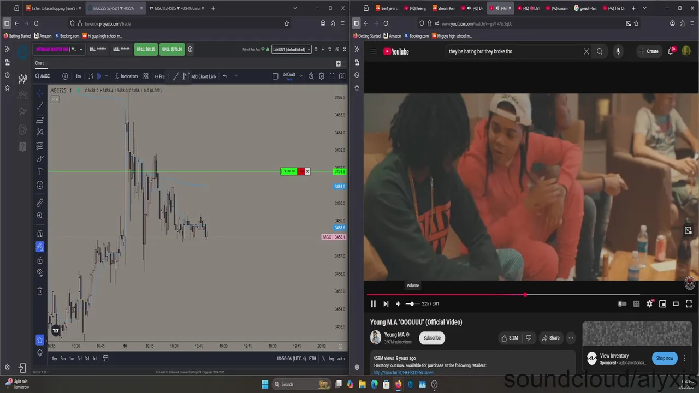Open the quick search icon on chart toolbar
699x393 pixels.
click(x=311, y=76)
